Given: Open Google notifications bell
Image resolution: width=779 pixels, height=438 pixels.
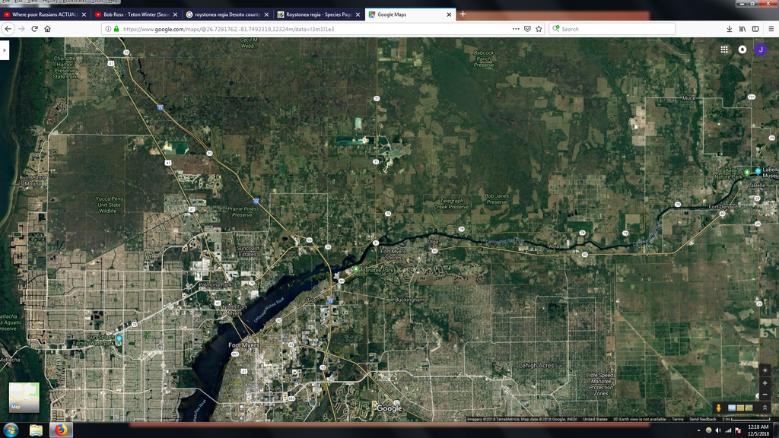Looking at the screenshot, I should 742,49.
